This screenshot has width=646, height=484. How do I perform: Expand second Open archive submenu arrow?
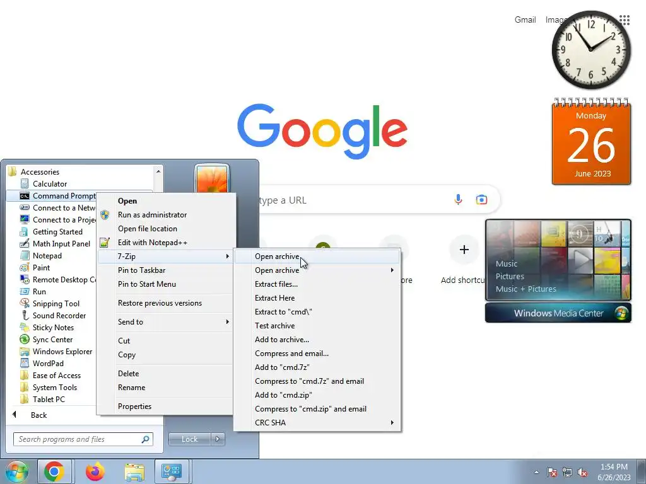tap(392, 270)
